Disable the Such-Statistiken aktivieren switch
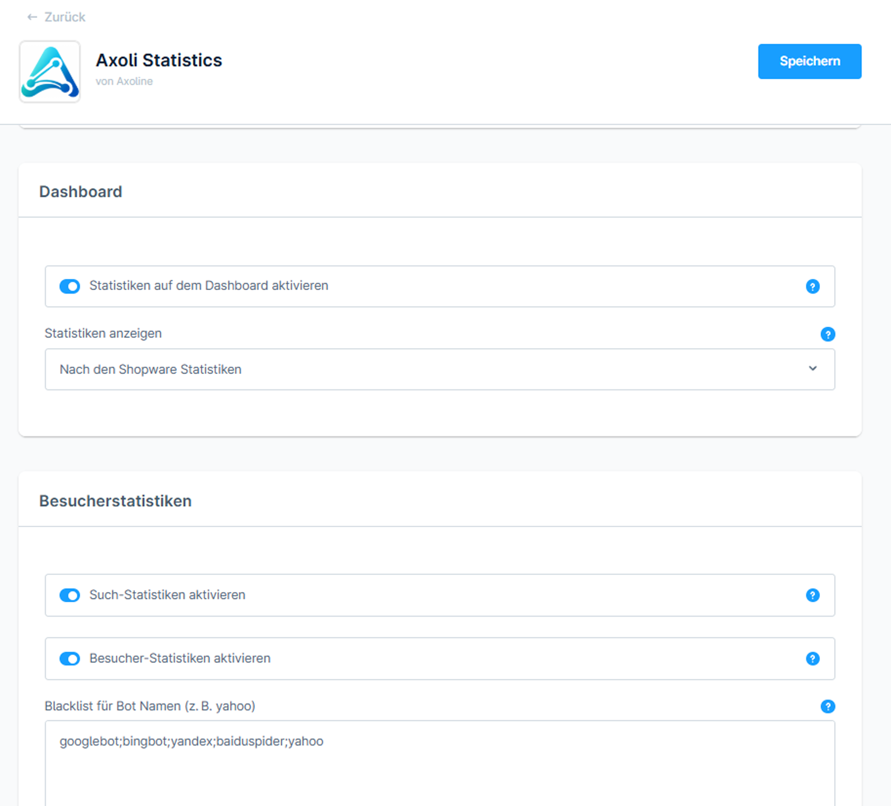The image size is (891, 806). 70,595
